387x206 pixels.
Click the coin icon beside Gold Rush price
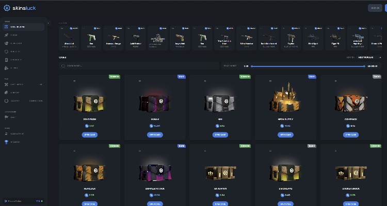[87, 126]
